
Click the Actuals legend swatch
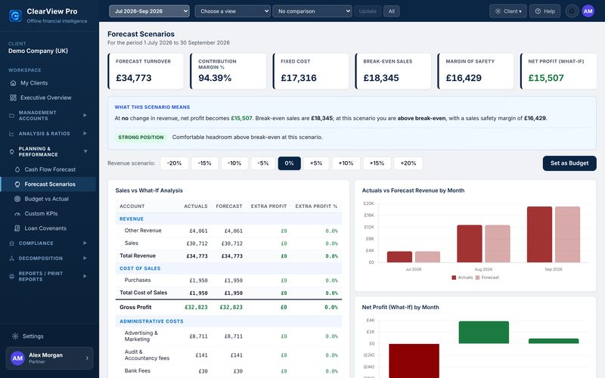pyautogui.click(x=454, y=277)
